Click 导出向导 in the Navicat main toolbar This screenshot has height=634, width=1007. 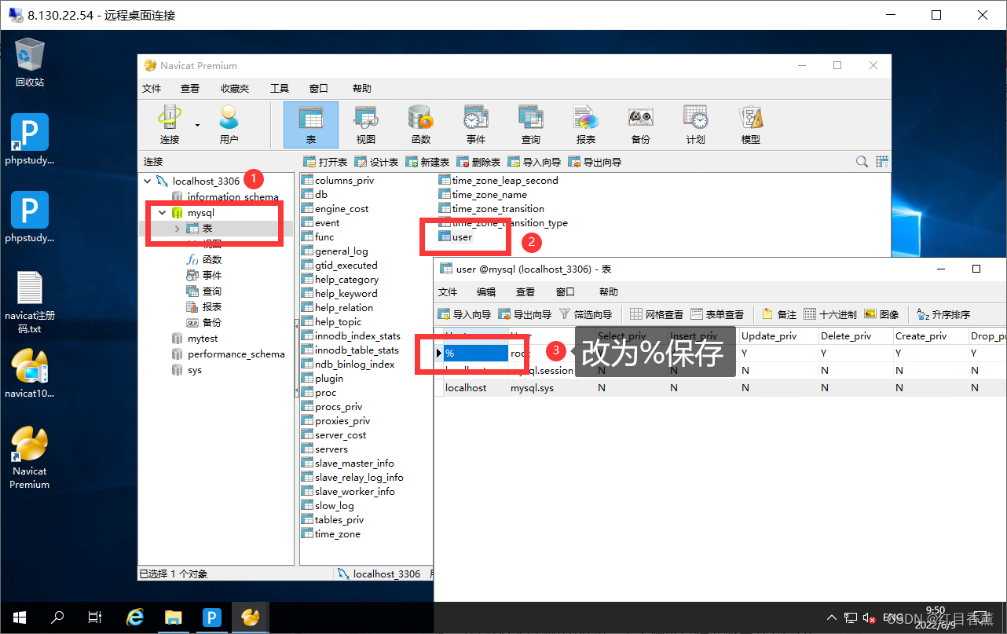tap(595, 162)
